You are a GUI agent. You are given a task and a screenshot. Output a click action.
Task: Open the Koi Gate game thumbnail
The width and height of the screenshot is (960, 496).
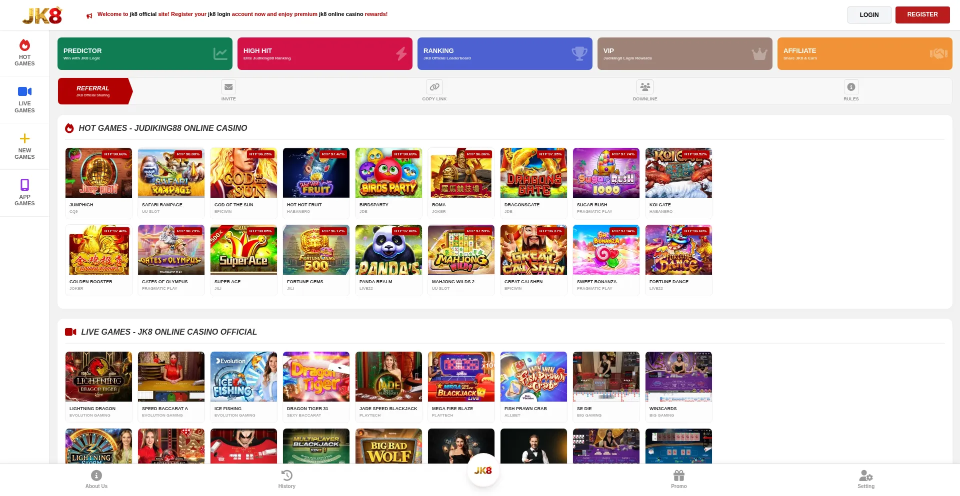[678, 173]
